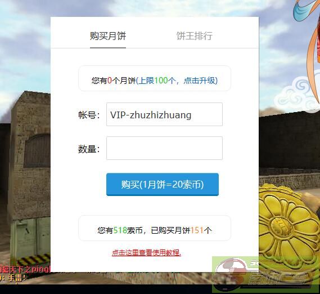This screenshot has height=294, width=320.
Task: Click the red 0 mooncake count
Action: [110, 81]
